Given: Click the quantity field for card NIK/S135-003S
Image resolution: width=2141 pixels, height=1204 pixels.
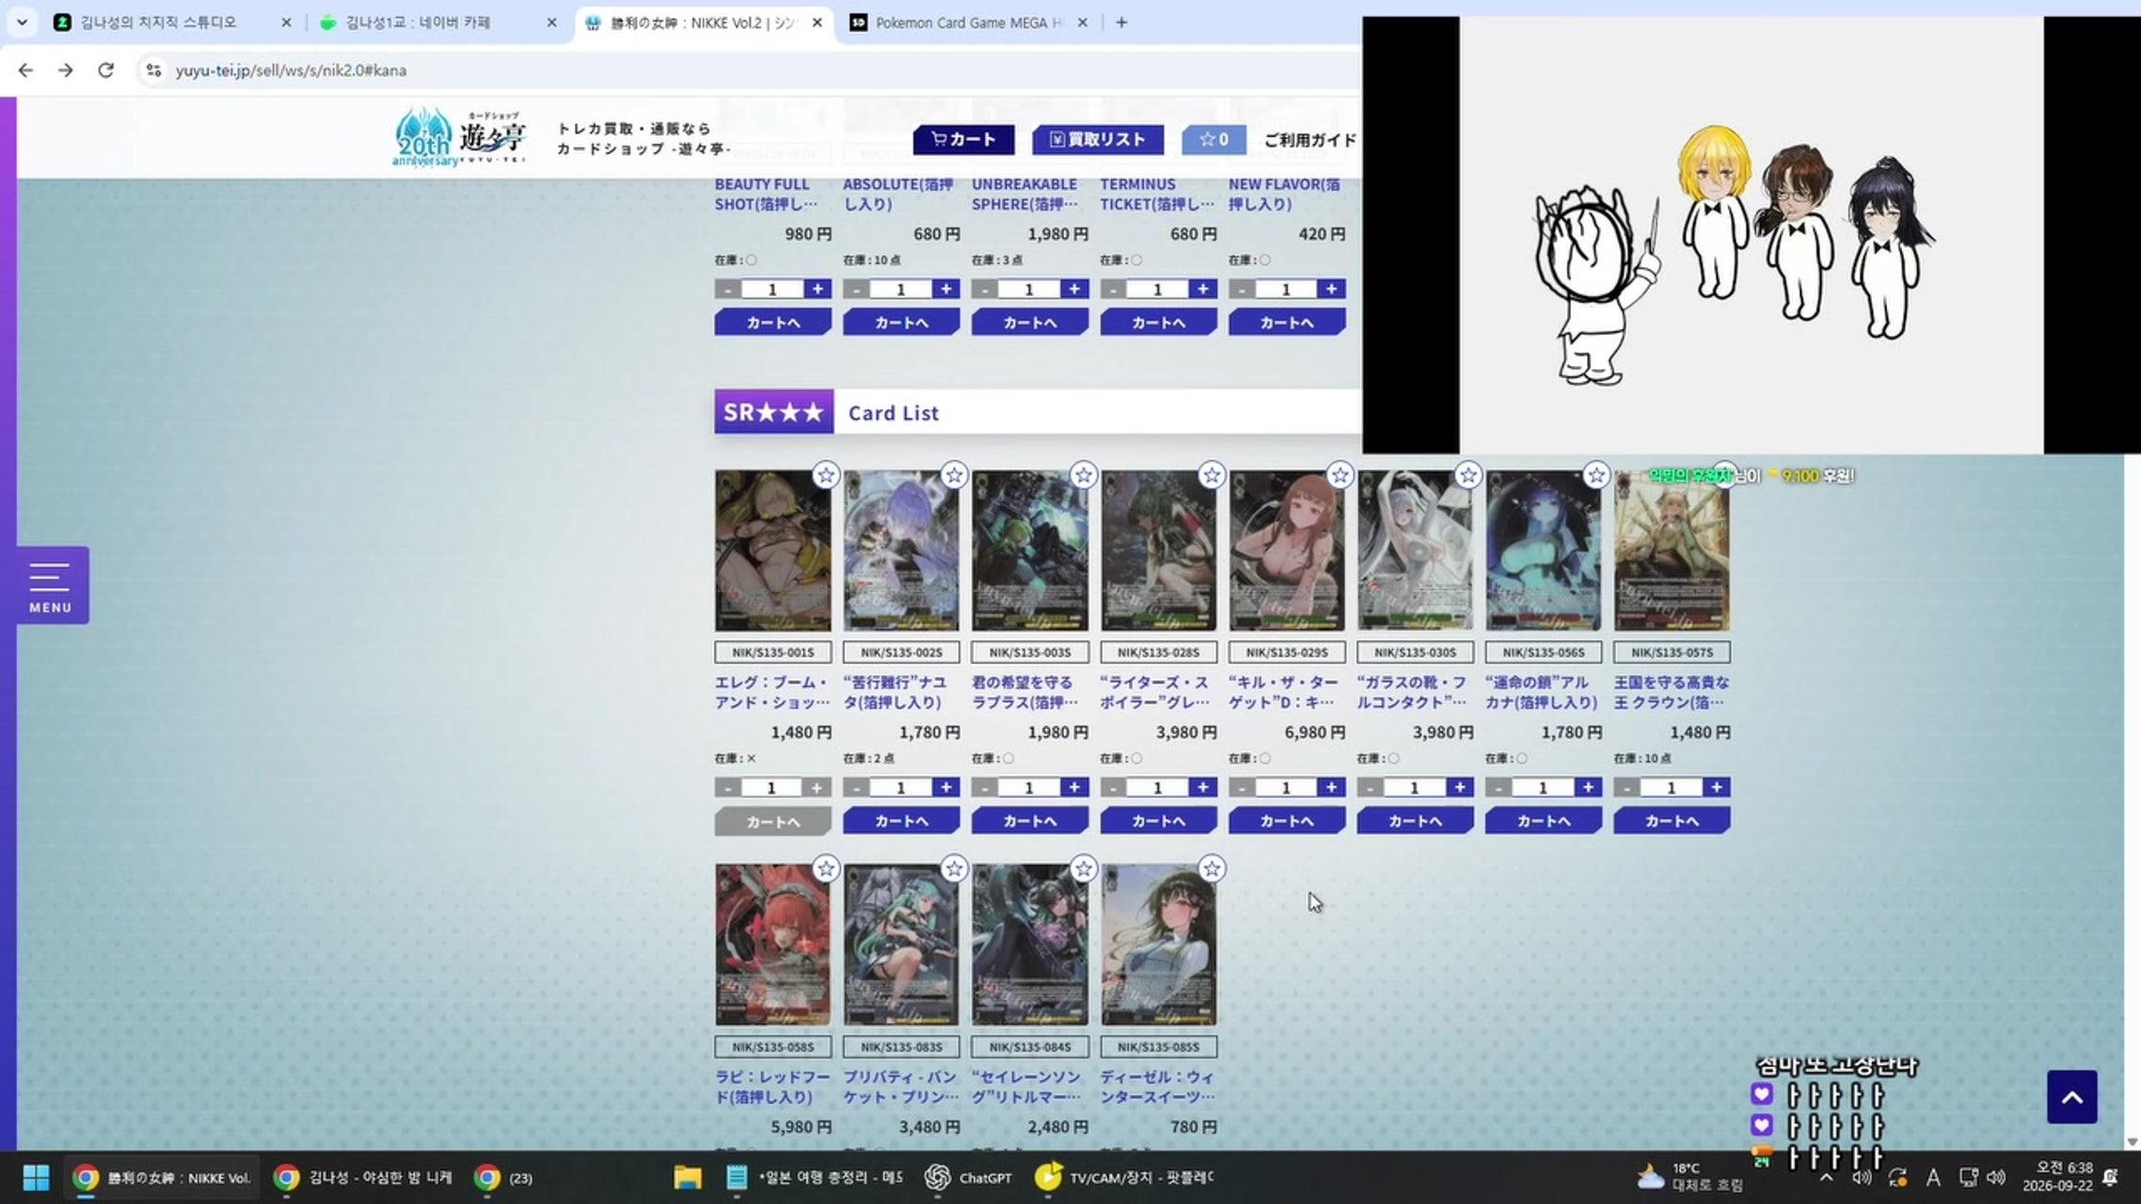Looking at the screenshot, I should tap(1029, 787).
